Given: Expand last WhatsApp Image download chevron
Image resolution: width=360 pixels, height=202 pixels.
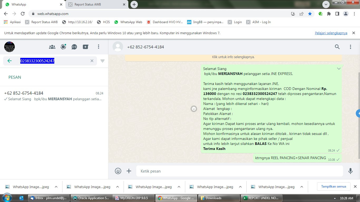Looking at the screenshot, I should 302,187.
